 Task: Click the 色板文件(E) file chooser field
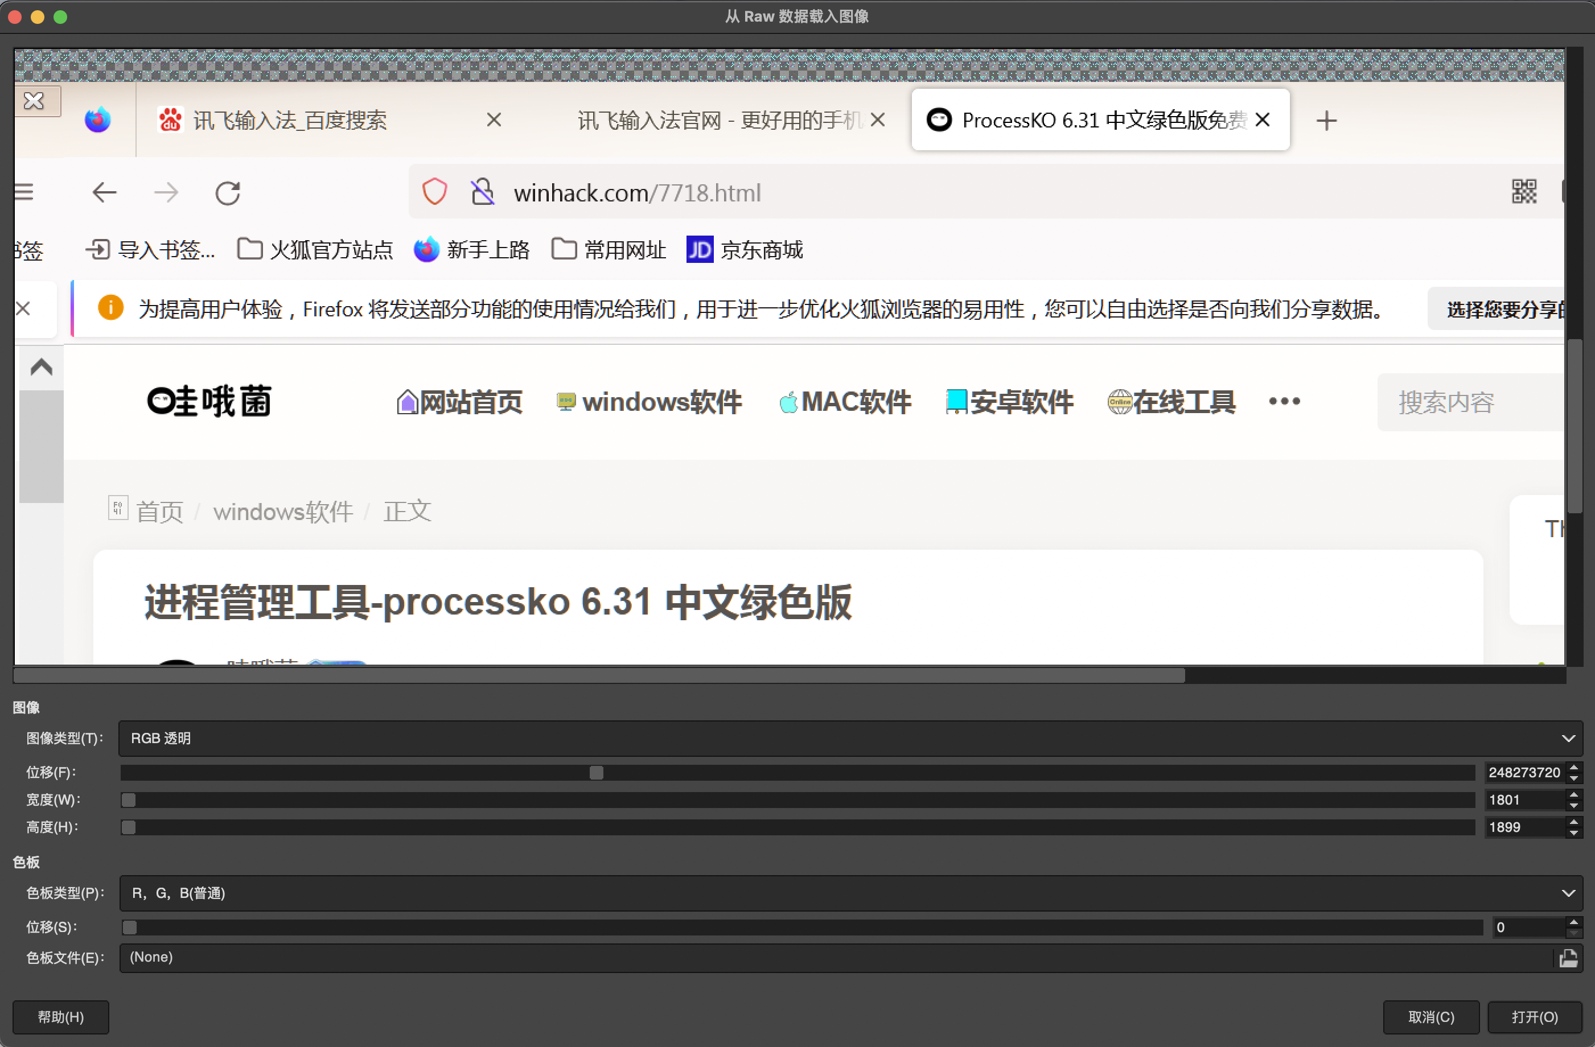[x=850, y=957]
